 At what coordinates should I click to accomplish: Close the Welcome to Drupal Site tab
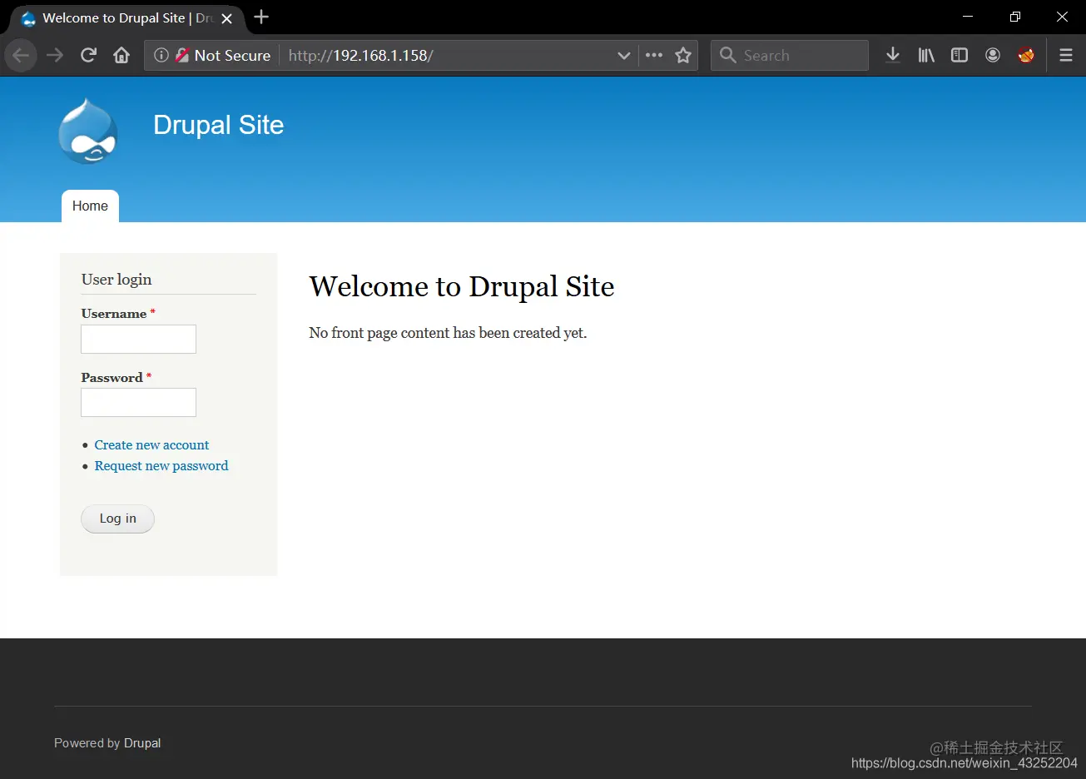tap(226, 18)
